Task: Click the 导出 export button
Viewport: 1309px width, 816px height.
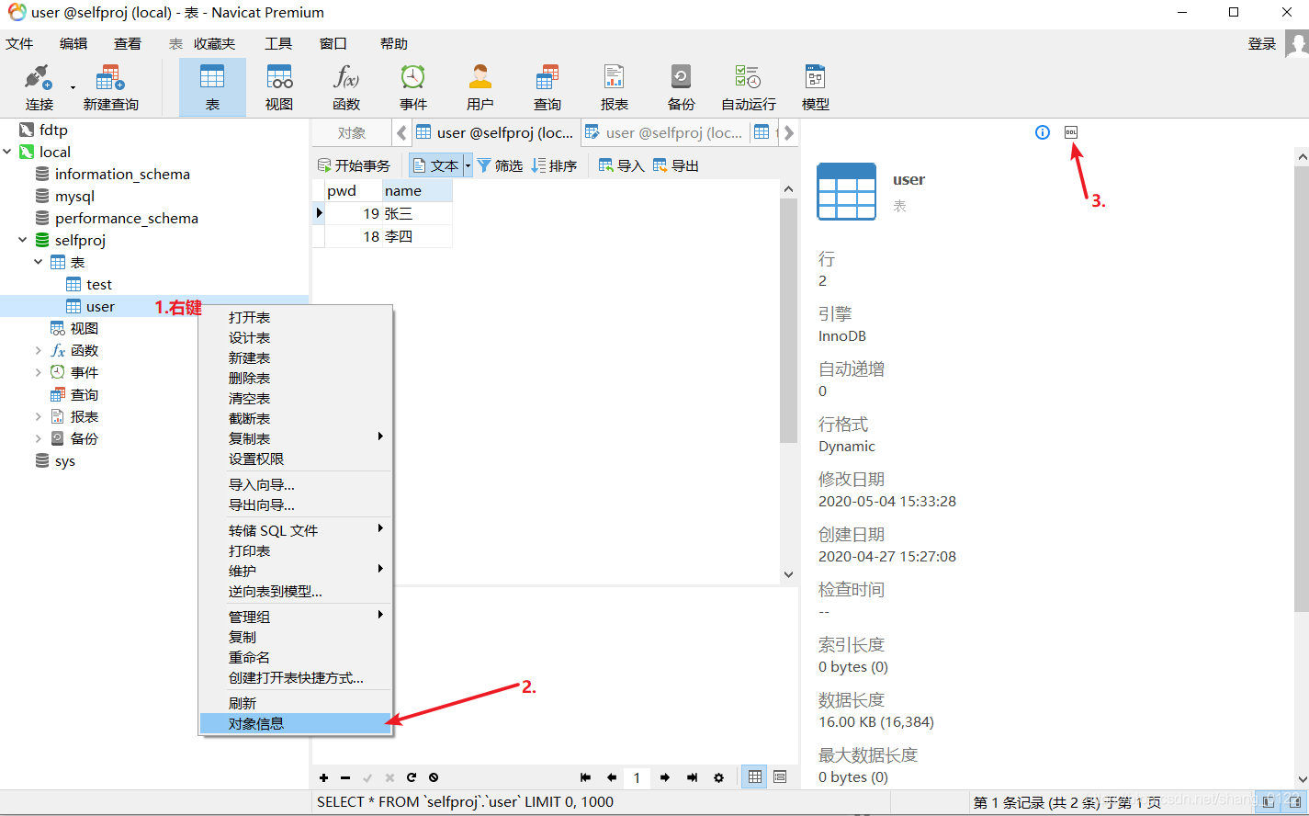Action: click(676, 165)
